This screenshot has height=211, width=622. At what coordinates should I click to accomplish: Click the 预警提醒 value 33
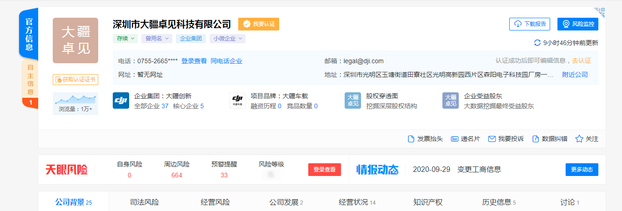coord(224,175)
